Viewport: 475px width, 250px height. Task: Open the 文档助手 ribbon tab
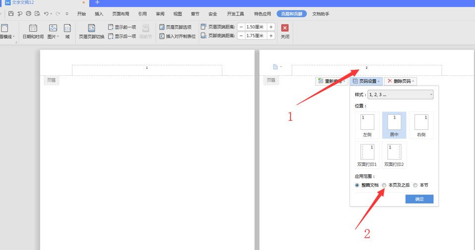coord(321,14)
